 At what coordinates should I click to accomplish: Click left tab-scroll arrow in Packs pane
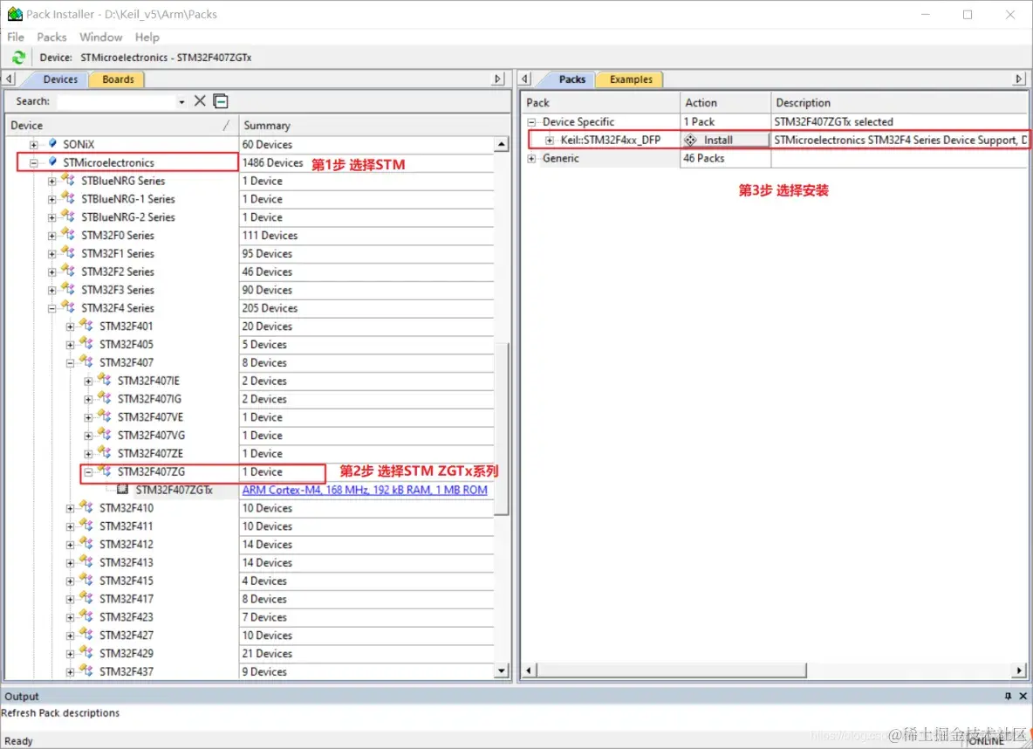pos(525,79)
